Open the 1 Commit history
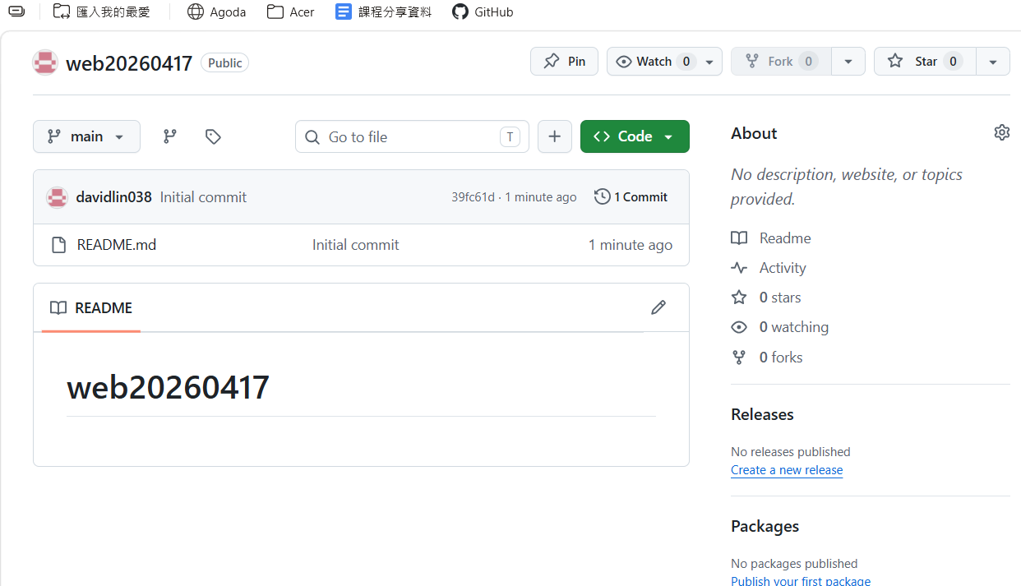The height and width of the screenshot is (586, 1021). point(631,197)
